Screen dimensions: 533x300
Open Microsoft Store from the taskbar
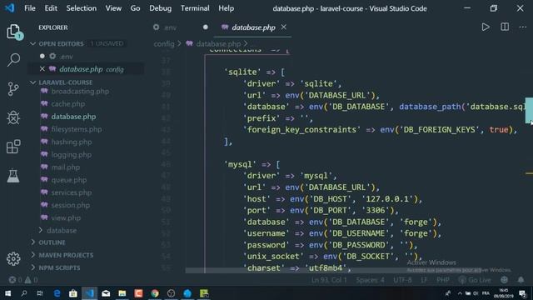pyautogui.click(x=73, y=293)
